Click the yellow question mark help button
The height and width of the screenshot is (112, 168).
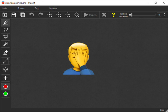[x=113, y=15]
